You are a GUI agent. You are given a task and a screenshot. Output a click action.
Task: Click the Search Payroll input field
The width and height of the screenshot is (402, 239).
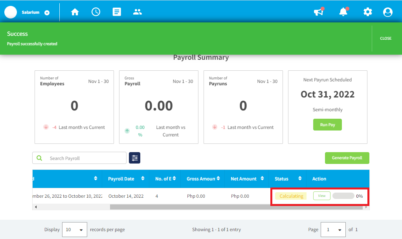(x=79, y=158)
